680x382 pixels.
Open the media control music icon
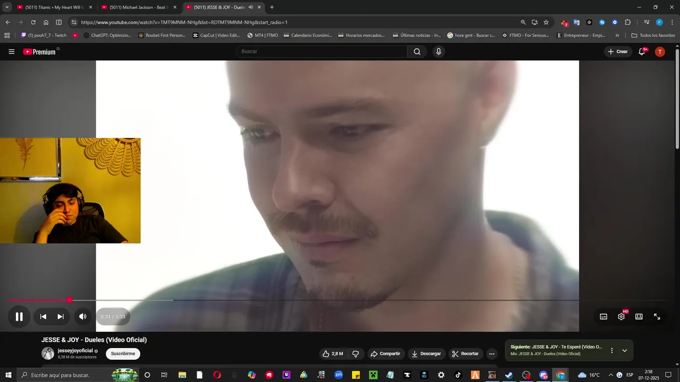647,22
